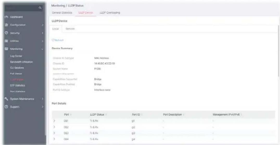Click the Interface name value

point(102,90)
